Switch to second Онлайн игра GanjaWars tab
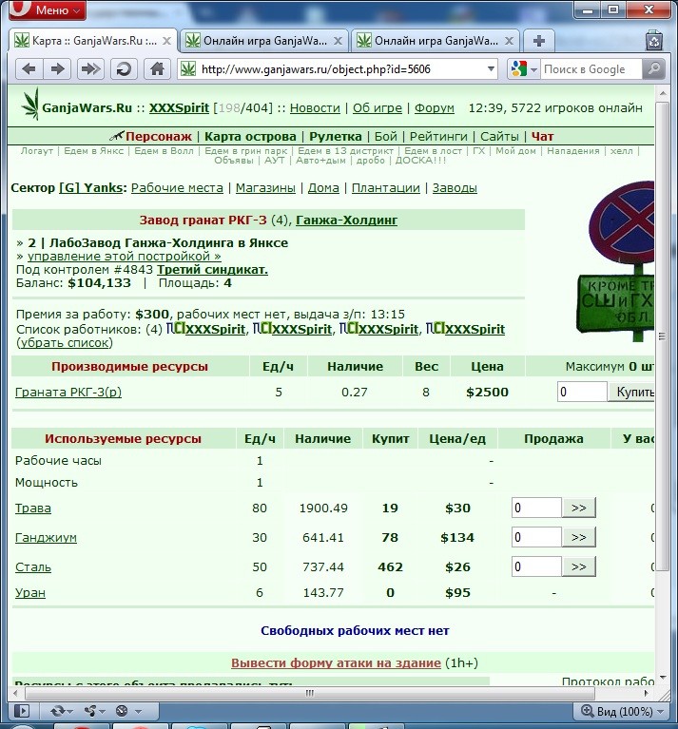Image resolution: width=678 pixels, height=729 pixels. pyautogui.click(x=435, y=41)
